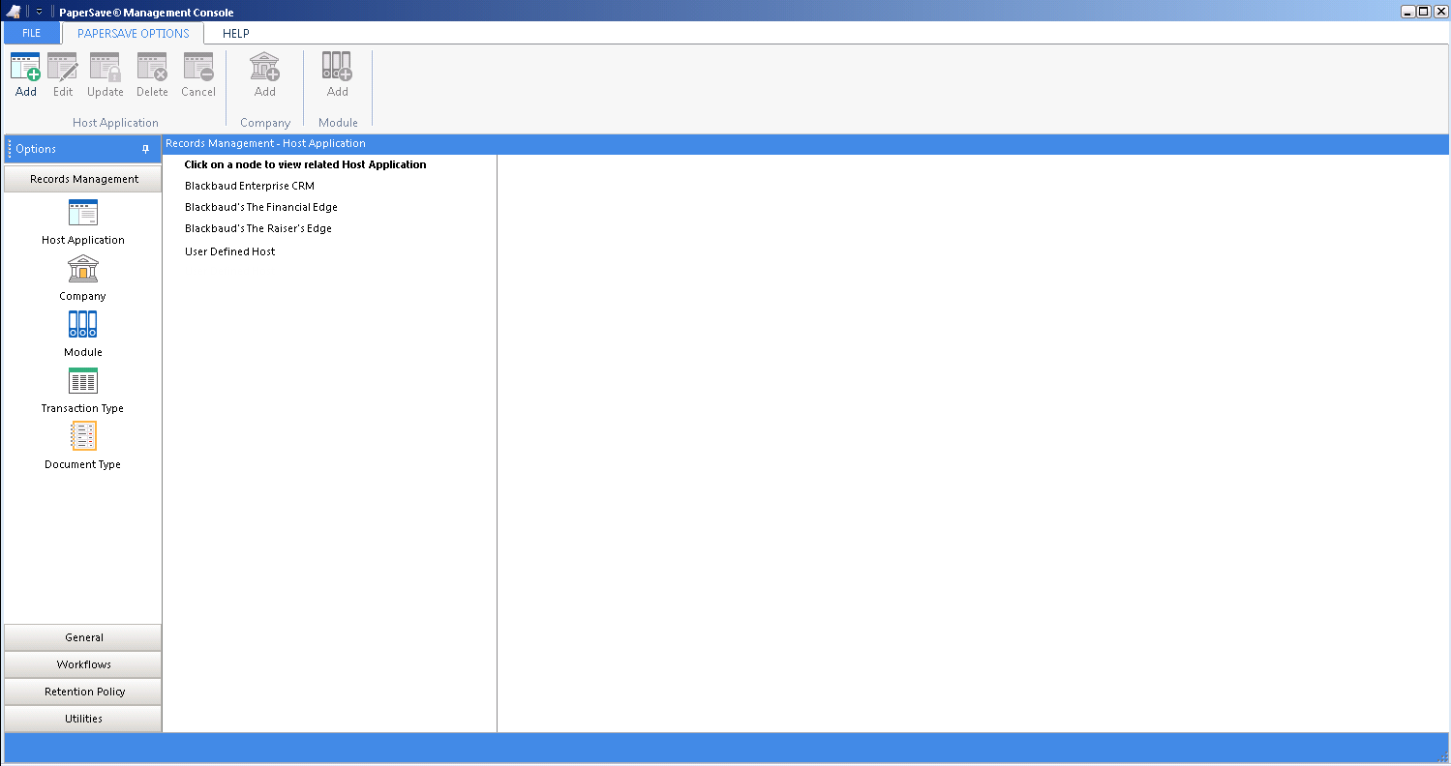Open the quick access toolbar dropdown arrow
The image size is (1451, 766).
[39, 12]
